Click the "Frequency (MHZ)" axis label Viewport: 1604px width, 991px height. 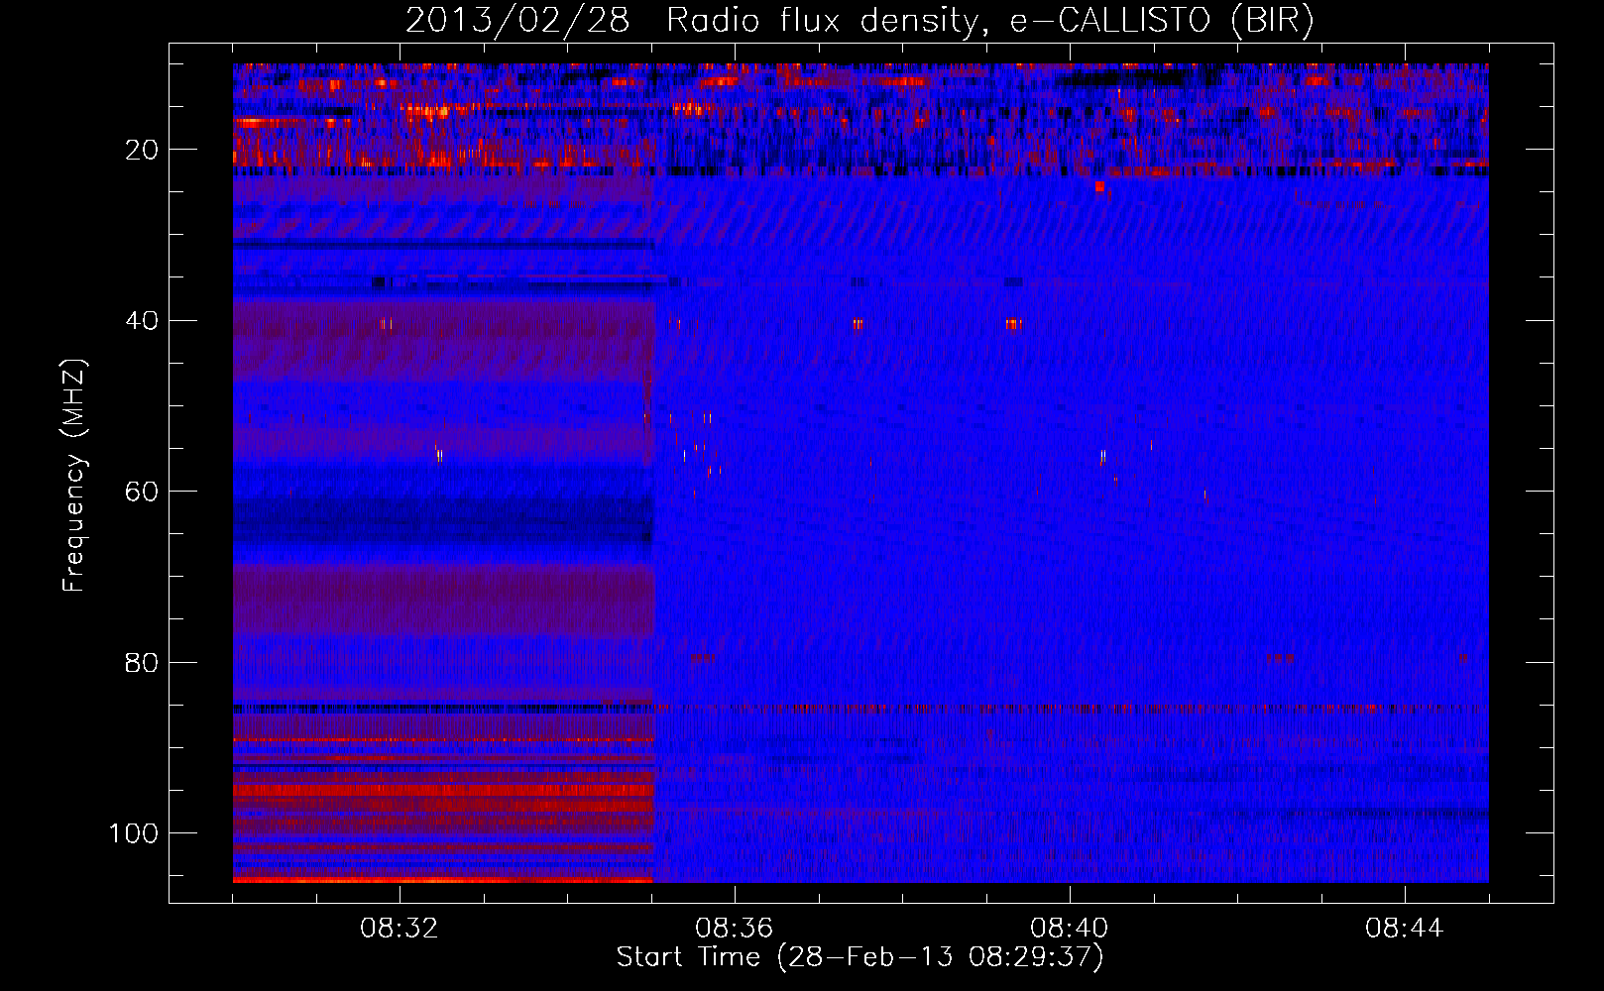74,476
